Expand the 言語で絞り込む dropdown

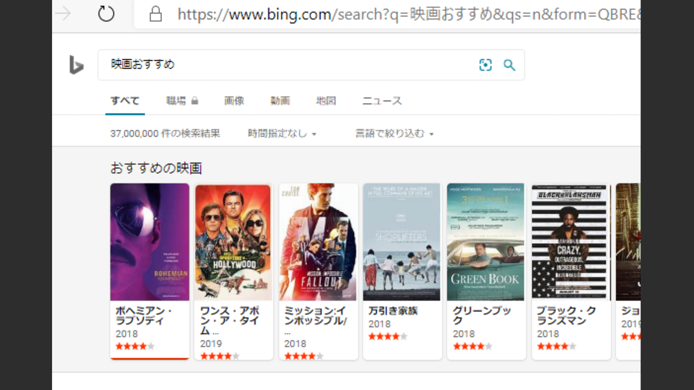(394, 134)
